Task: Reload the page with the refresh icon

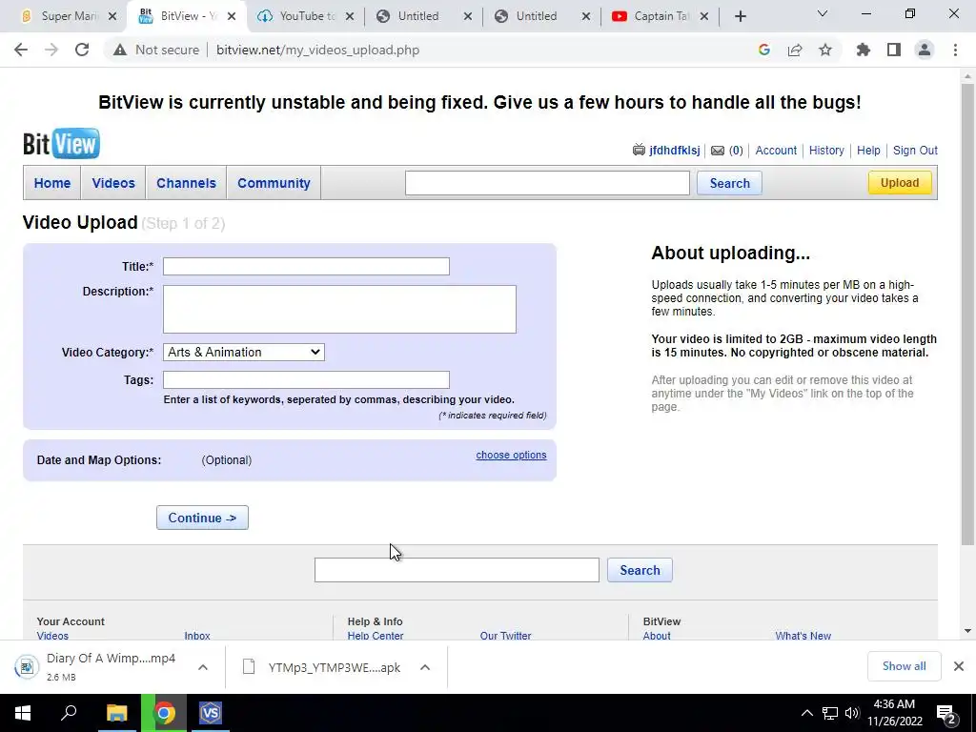Action: pos(82,50)
